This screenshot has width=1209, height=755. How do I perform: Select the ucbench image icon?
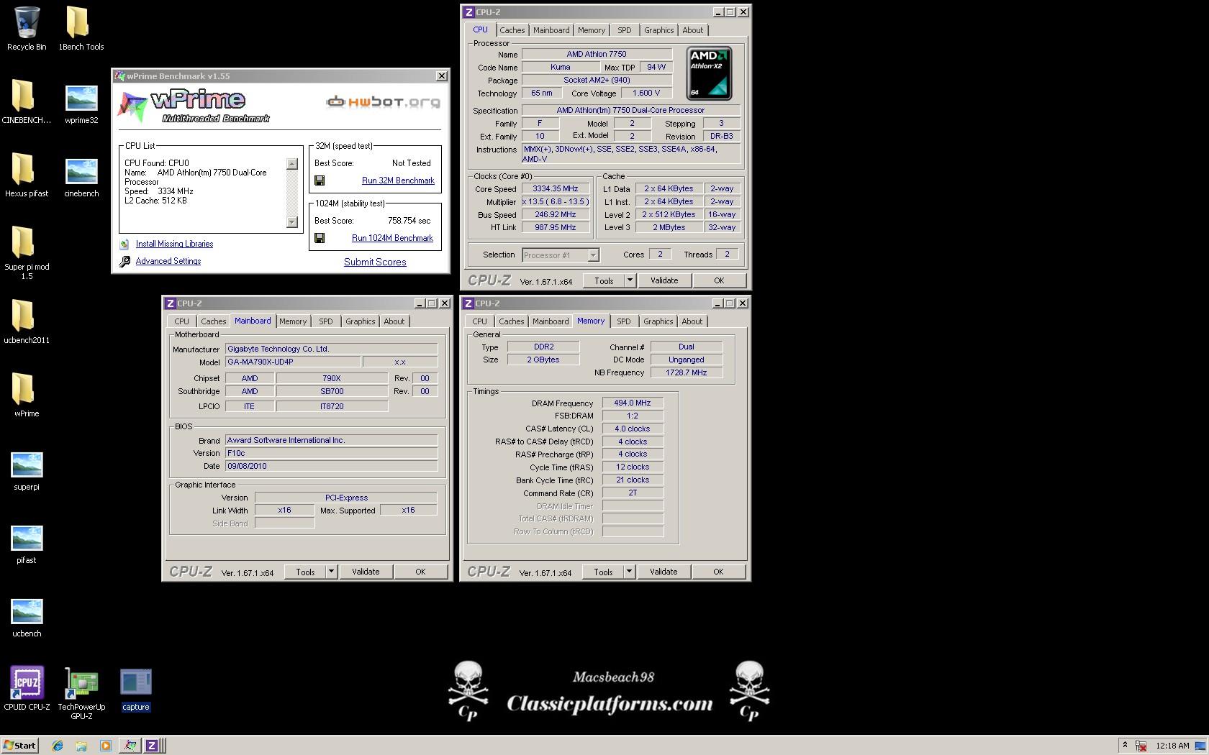pyautogui.click(x=27, y=612)
